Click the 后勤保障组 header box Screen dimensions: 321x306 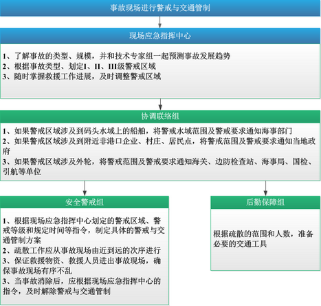(x=265, y=202)
